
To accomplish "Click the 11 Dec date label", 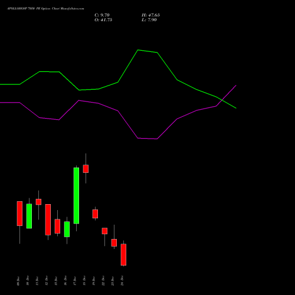I will [x=37, y=281].
